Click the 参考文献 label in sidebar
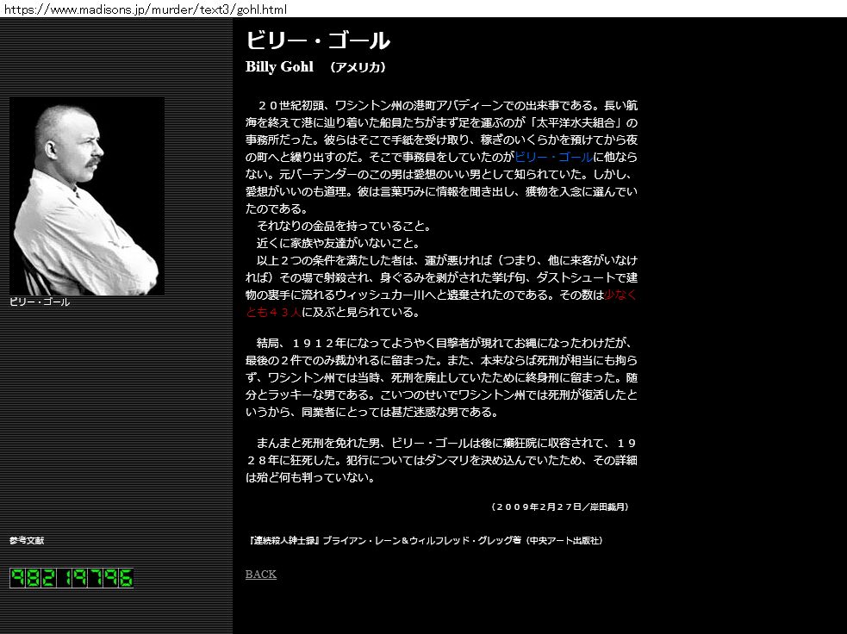The height and width of the screenshot is (634, 847). click(x=27, y=540)
